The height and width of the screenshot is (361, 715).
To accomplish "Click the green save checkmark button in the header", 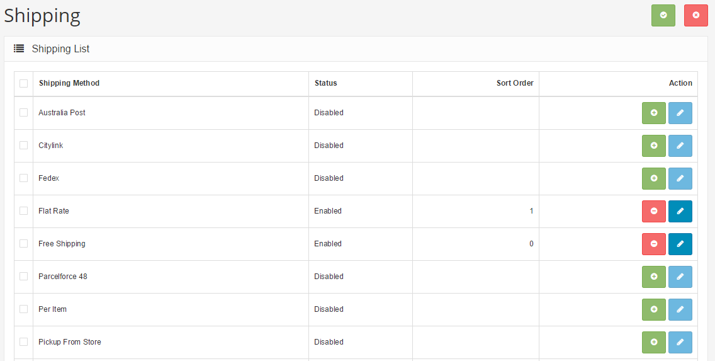I will point(663,16).
